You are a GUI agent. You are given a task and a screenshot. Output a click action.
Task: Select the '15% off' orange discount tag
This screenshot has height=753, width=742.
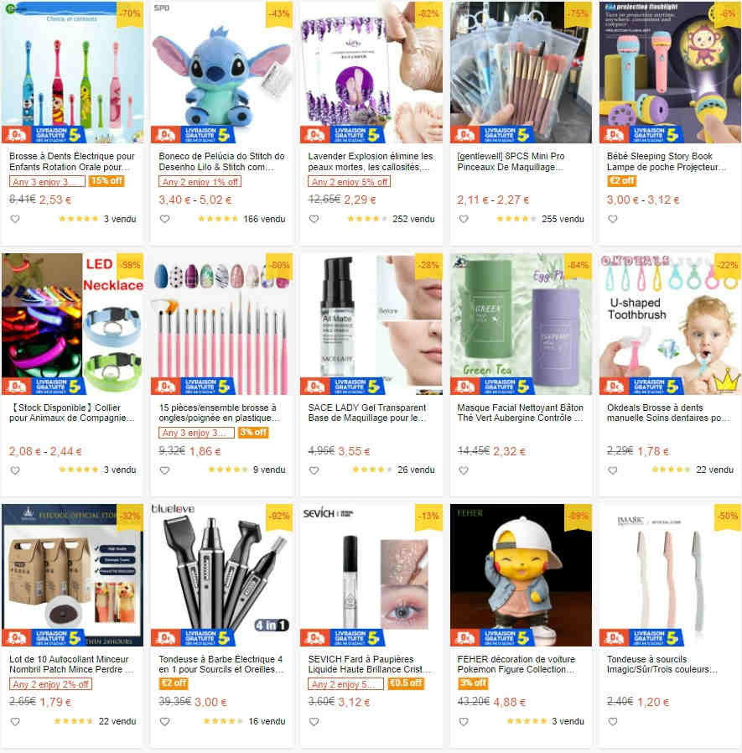pos(106,181)
